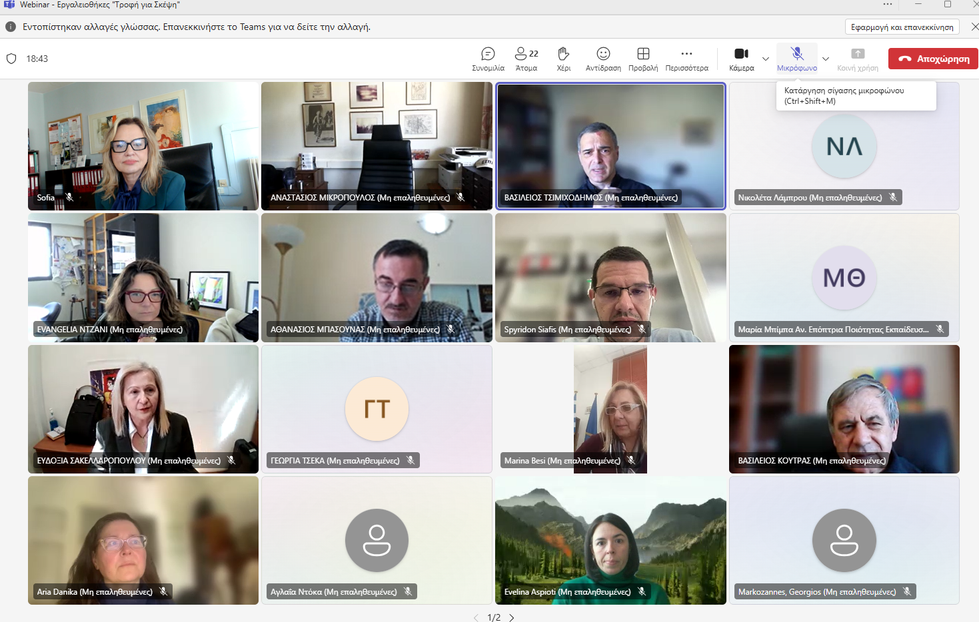Go to the previous page of participants
The image size is (979, 622).
coord(476,617)
